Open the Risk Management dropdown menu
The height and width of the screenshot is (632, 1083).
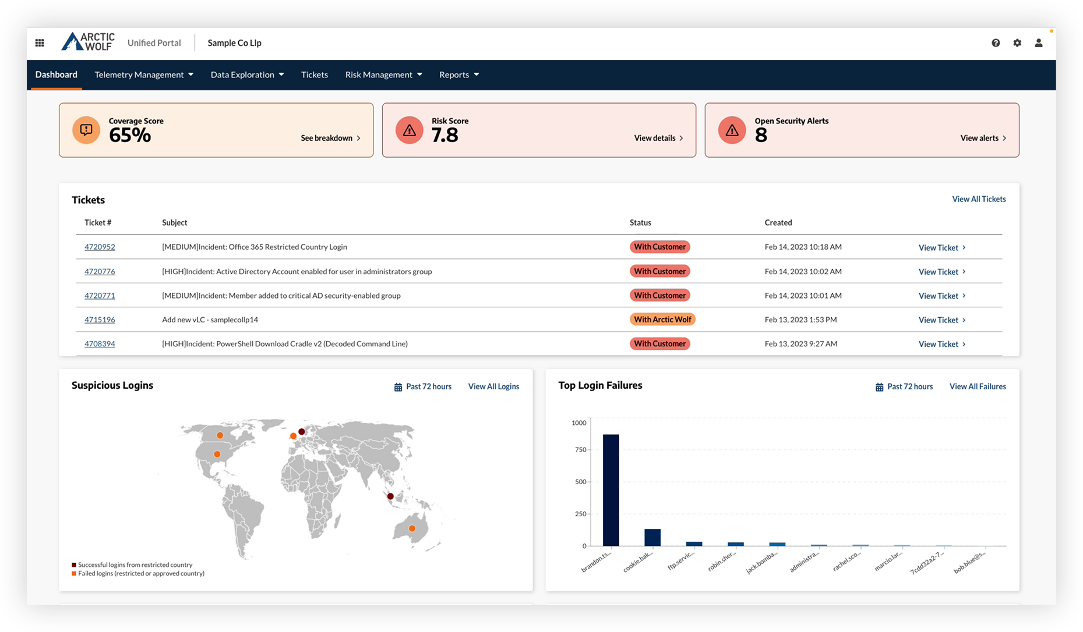[x=383, y=74]
